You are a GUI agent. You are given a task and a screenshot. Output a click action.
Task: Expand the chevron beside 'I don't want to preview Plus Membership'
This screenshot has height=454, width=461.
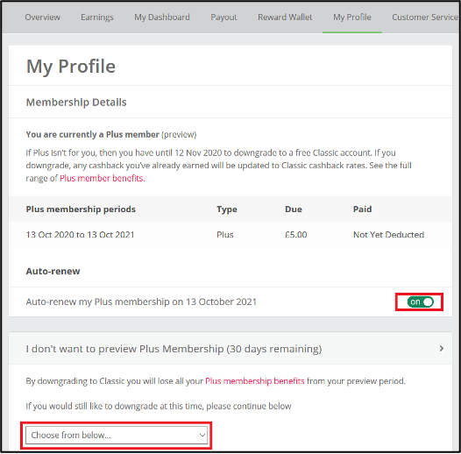pyautogui.click(x=442, y=349)
